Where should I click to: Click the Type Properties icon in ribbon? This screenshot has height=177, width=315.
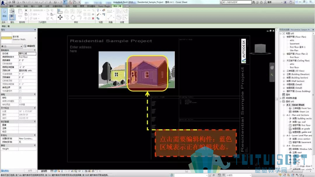pyautogui.click(x=12, y=11)
